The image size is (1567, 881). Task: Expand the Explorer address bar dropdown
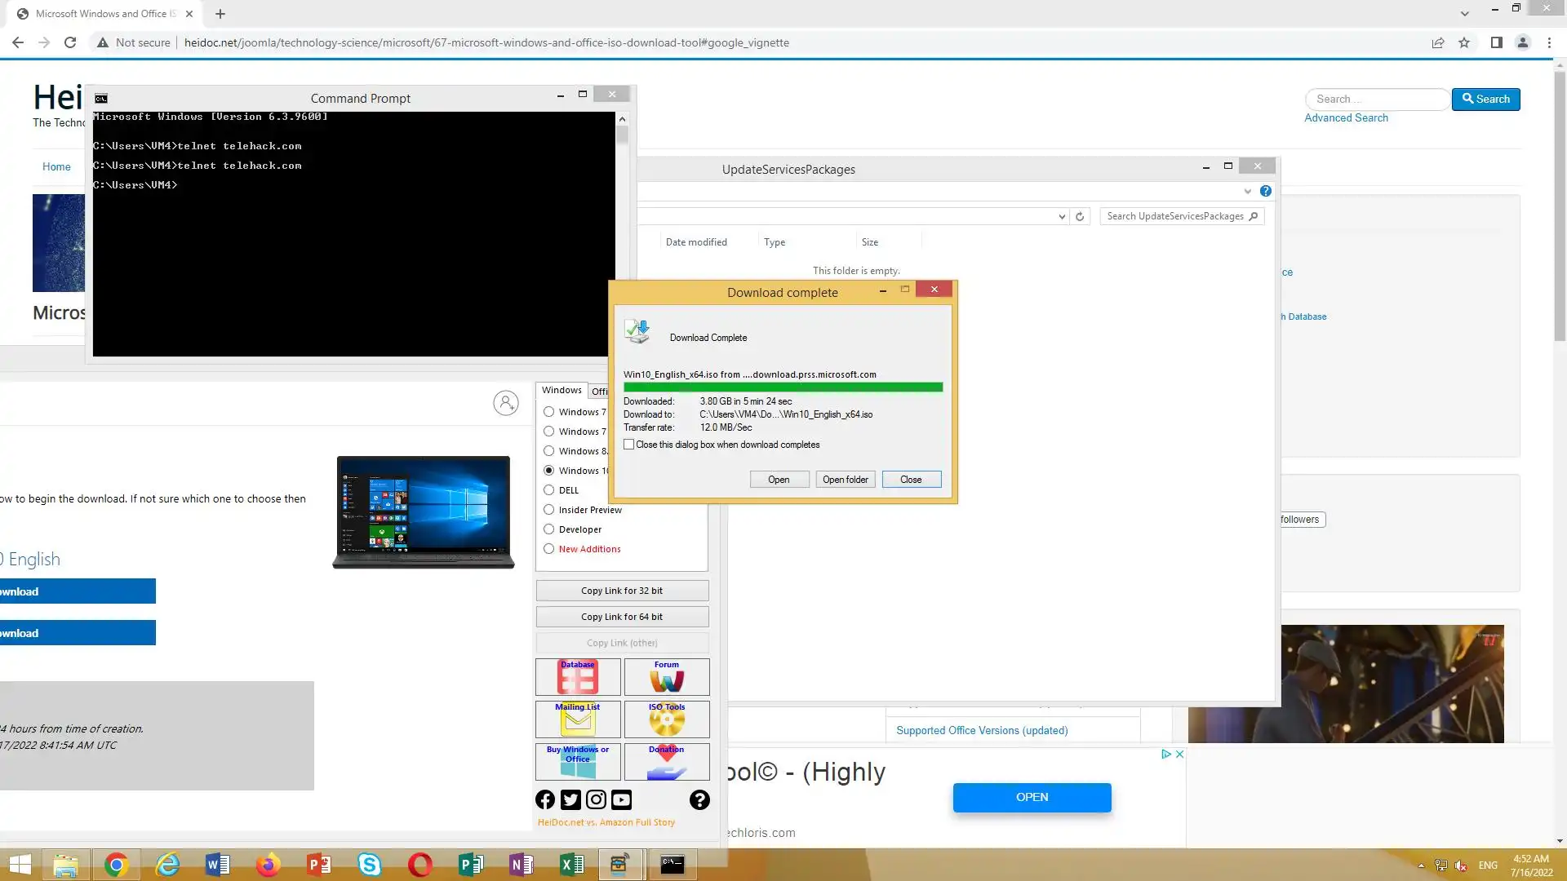click(1062, 216)
